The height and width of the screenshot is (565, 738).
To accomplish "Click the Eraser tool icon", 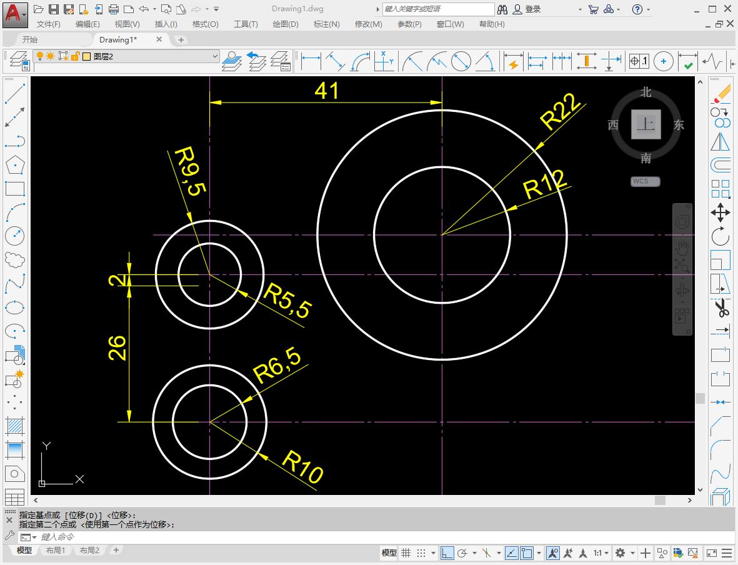I will pyautogui.click(x=721, y=94).
